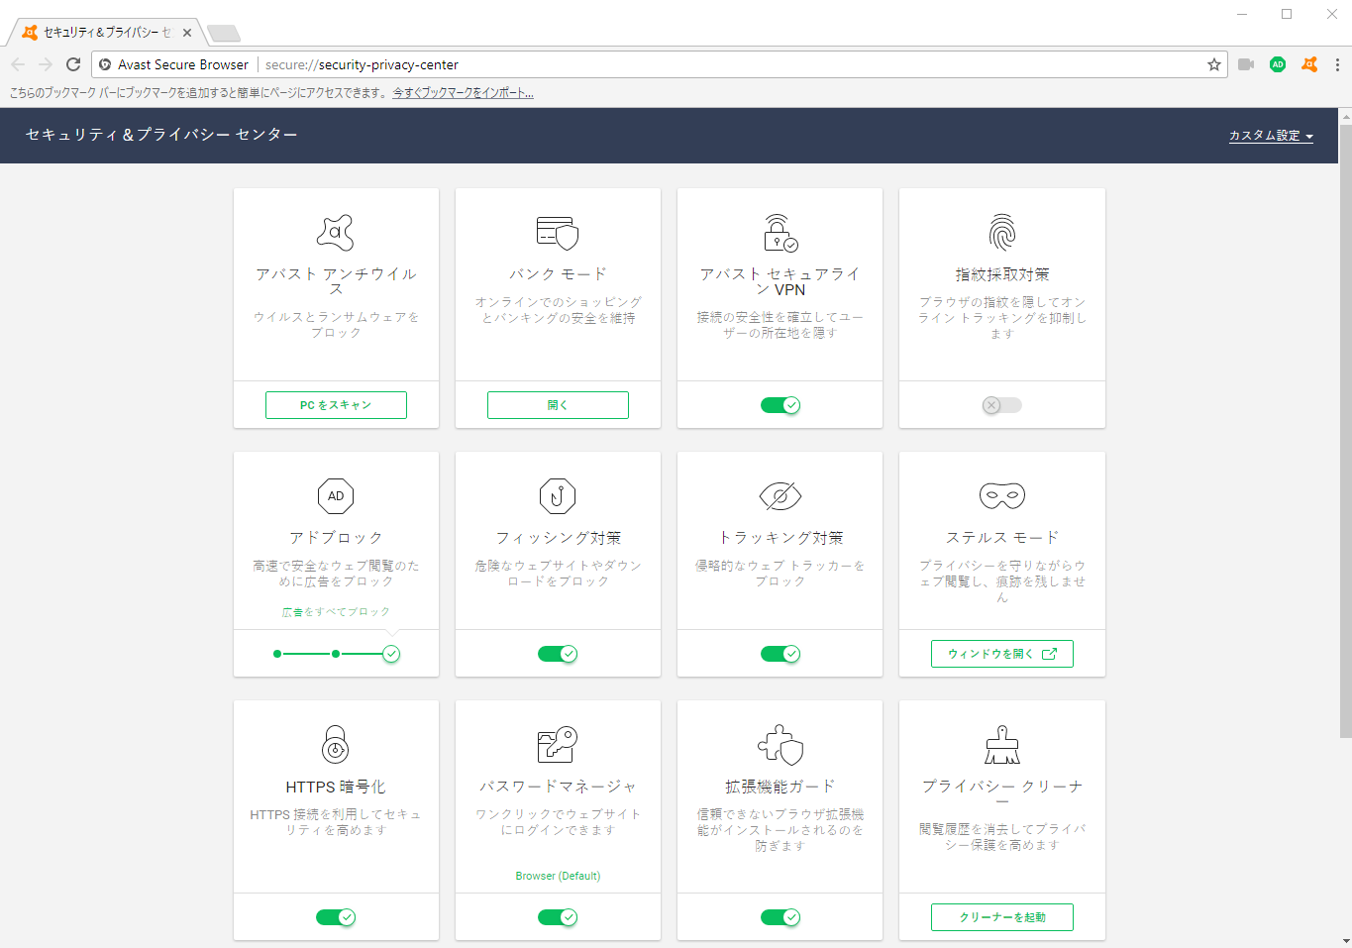Screen dimensions: 1352x948
Task: Enable the anti-fingerprinting switch
Action: (x=1002, y=405)
